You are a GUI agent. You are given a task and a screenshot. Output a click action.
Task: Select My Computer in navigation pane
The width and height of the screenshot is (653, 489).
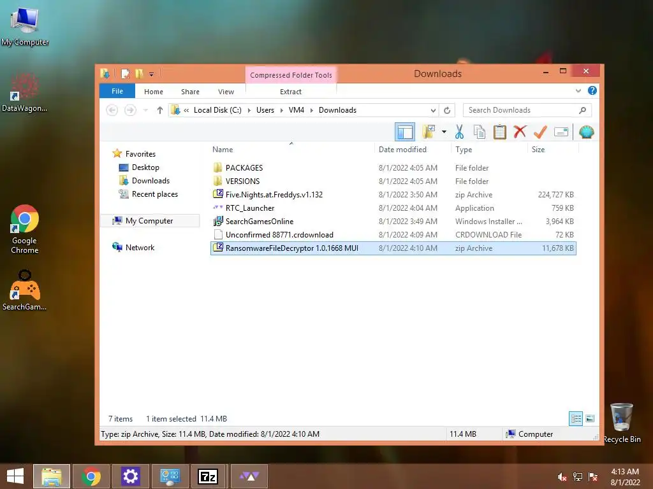point(149,221)
